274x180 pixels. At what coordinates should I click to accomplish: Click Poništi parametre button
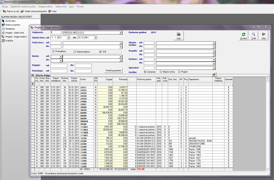pos(113,70)
